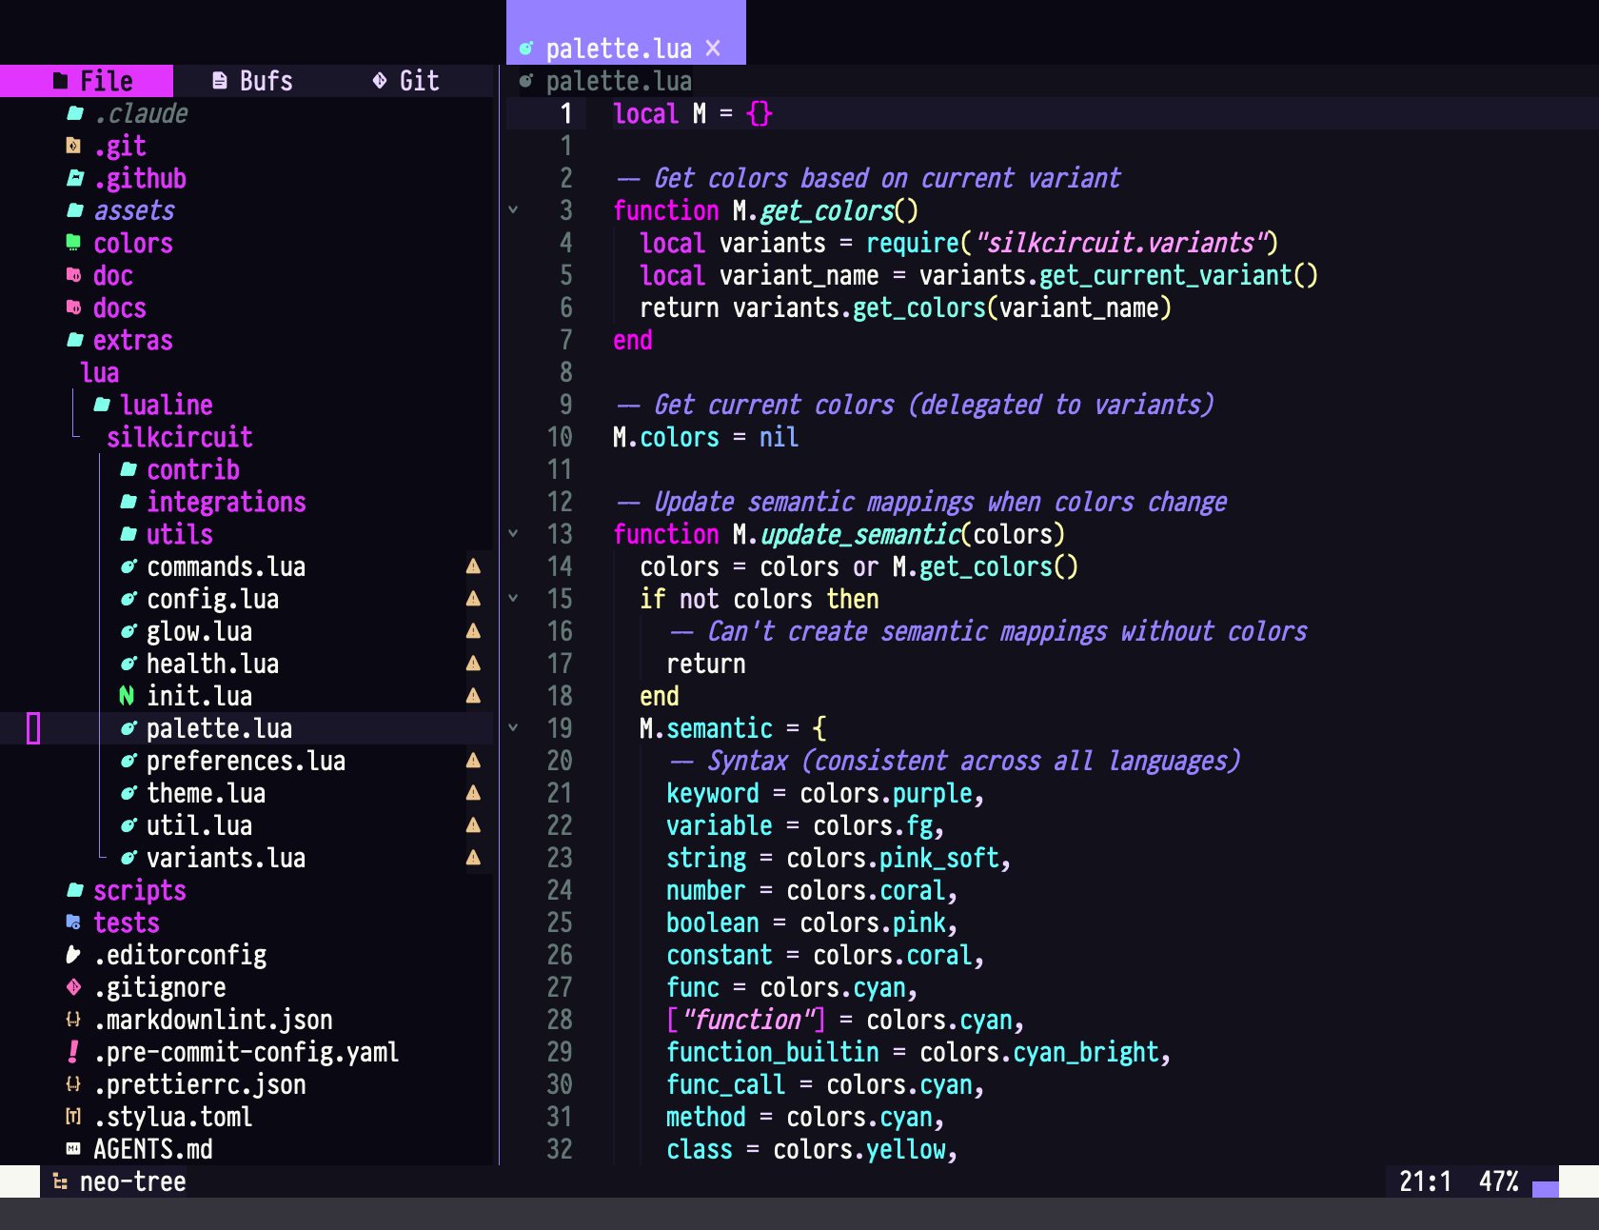Viewport: 1599px width, 1230px height.
Task: Fold the M.semantic table at line 19
Action: pyautogui.click(x=513, y=728)
